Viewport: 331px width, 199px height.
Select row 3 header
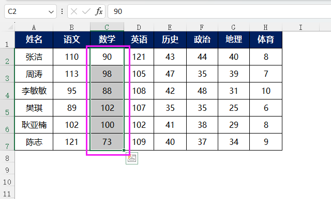pyautogui.click(x=7, y=74)
